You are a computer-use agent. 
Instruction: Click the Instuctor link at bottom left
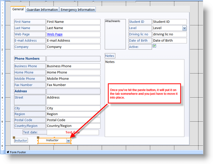(21, 140)
